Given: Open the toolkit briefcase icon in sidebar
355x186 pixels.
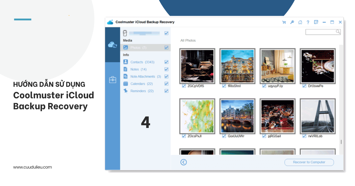Looking at the screenshot, I should coord(112,80).
